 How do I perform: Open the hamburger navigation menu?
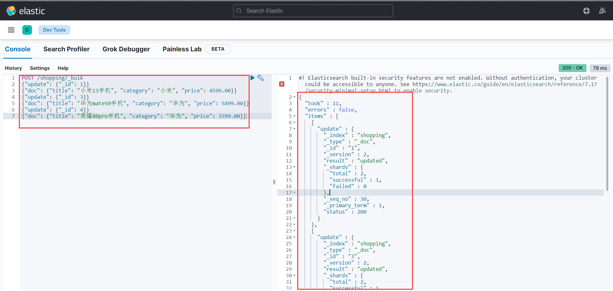pos(11,30)
